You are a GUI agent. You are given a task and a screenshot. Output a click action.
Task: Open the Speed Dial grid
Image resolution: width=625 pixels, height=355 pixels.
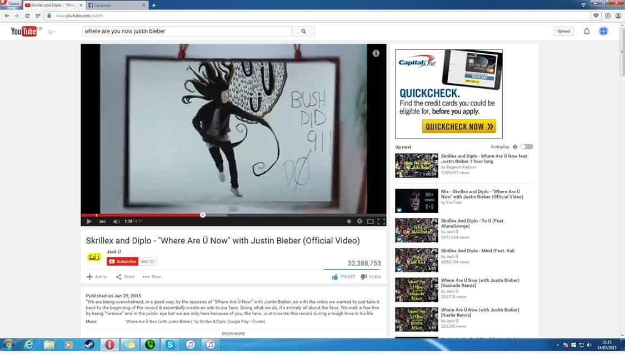pyautogui.click(x=38, y=16)
